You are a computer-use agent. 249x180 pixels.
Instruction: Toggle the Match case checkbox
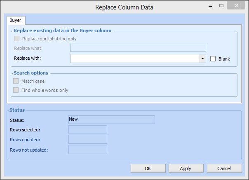17,81
